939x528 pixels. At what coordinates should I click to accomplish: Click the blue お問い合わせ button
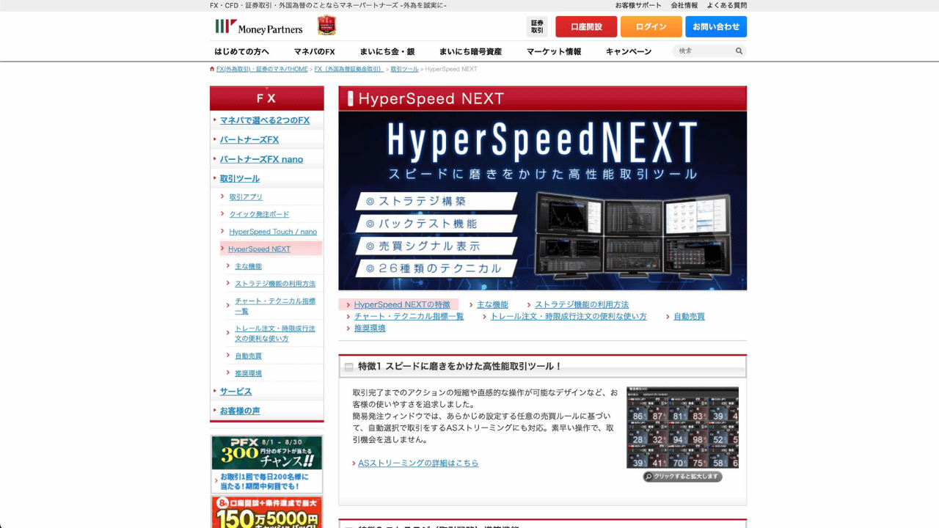[x=716, y=26]
